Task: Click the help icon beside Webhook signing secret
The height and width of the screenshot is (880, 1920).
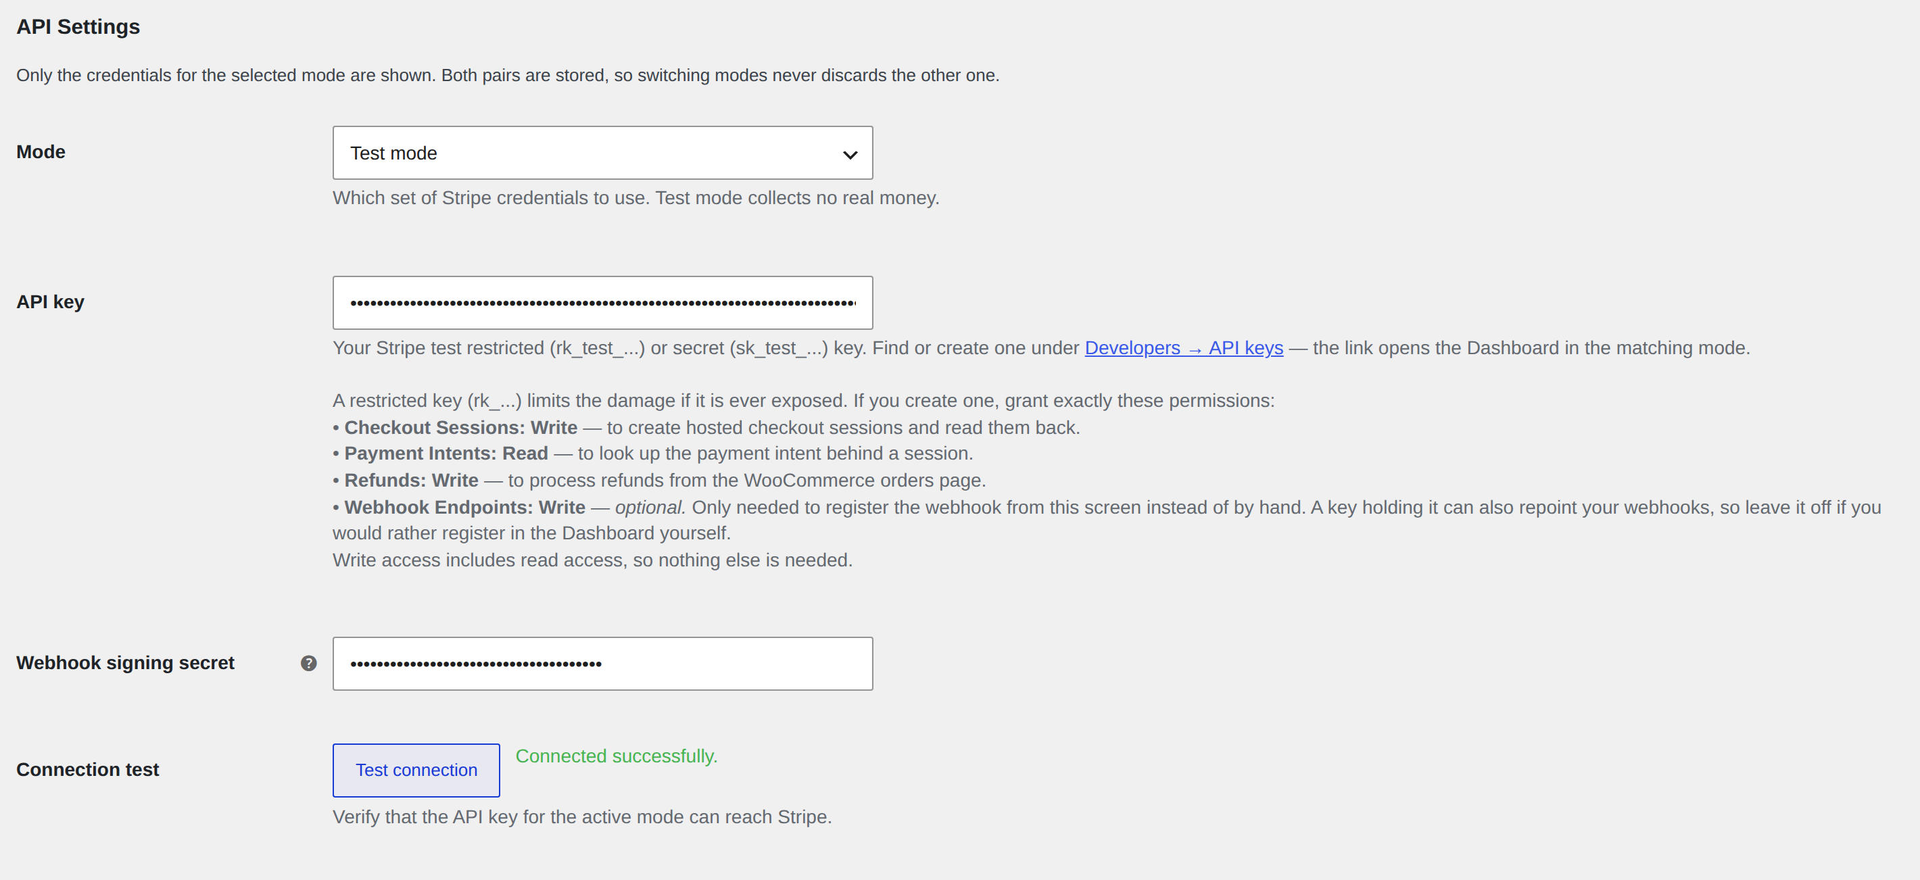Action: click(x=308, y=663)
